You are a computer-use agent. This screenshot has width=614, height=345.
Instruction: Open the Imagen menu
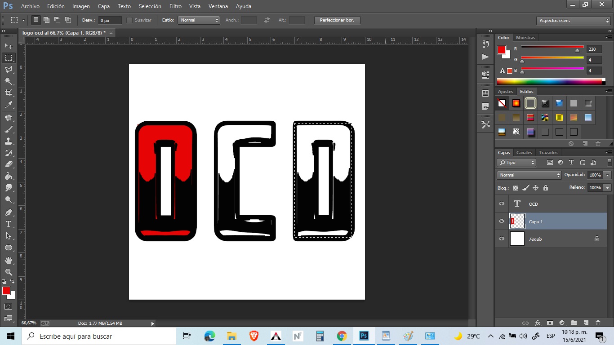click(81, 6)
